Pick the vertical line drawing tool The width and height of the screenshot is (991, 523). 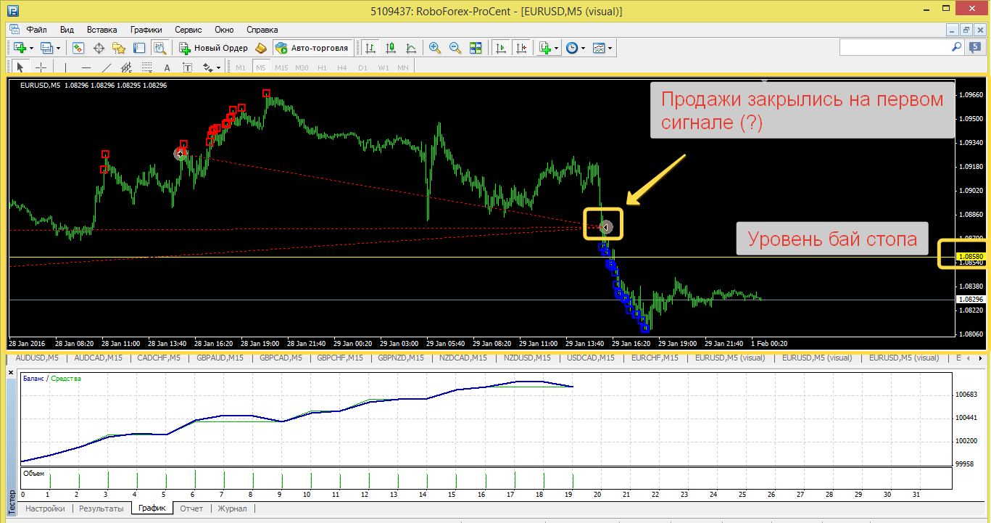pyautogui.click(x=66, y=67)
